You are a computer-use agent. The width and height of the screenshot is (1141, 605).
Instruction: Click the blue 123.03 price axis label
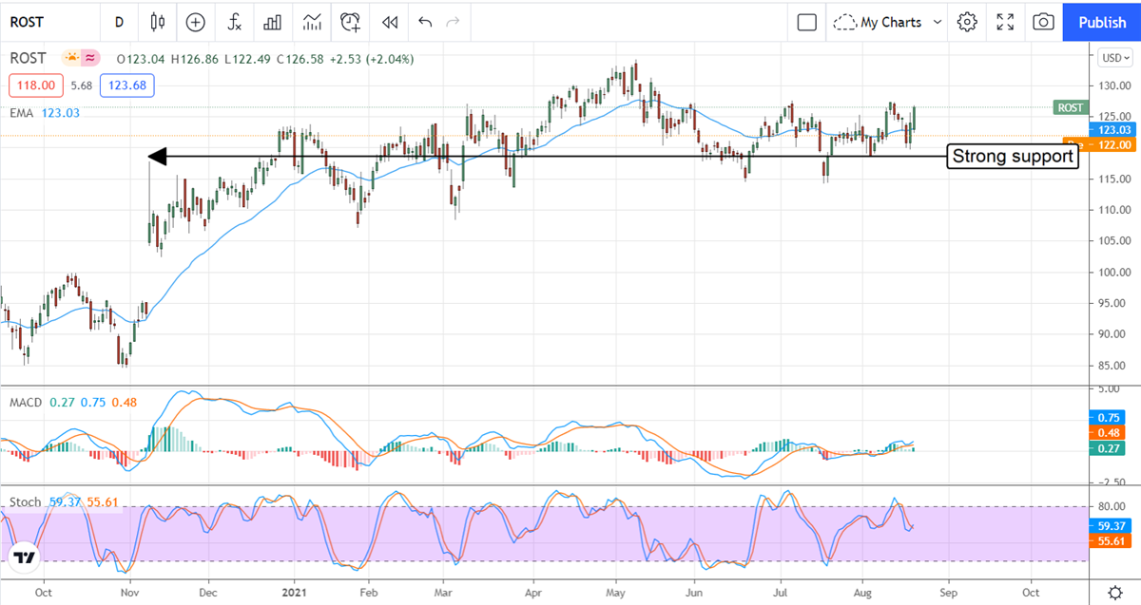[x=1113, y=129]
